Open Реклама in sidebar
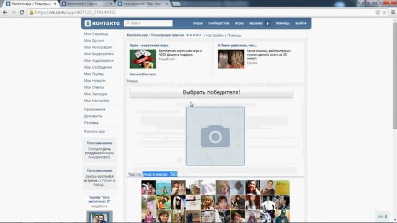397x223 pixels. (x=91, y=123)
